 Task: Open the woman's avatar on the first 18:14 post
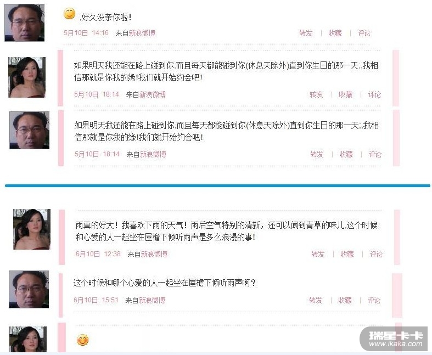pos(27,77)
